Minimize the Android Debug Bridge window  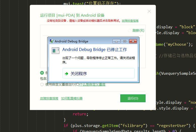point(116,41)
